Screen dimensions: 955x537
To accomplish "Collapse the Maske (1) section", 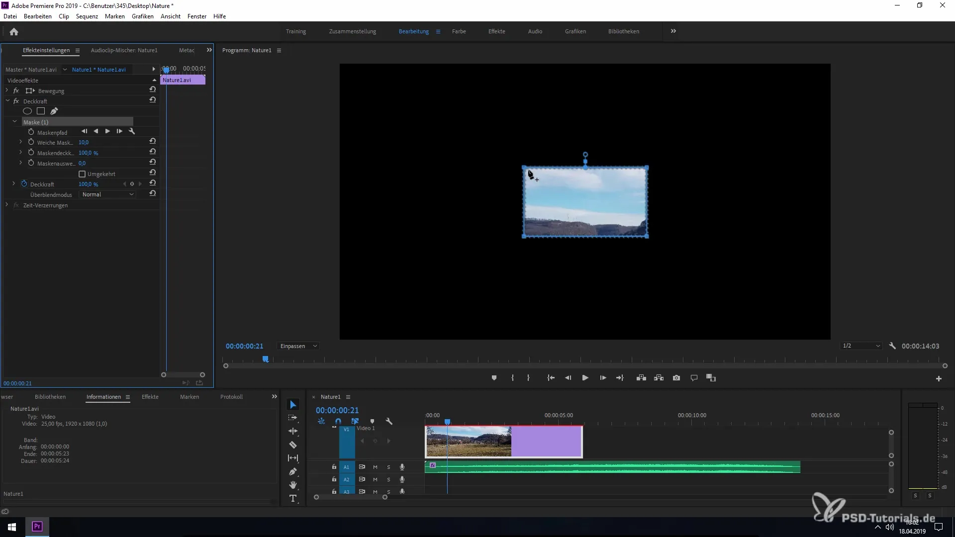I will click(x=14, y=122).
